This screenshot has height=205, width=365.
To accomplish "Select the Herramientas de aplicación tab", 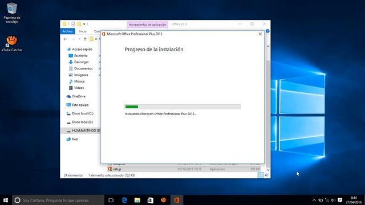I will [147, 24].
